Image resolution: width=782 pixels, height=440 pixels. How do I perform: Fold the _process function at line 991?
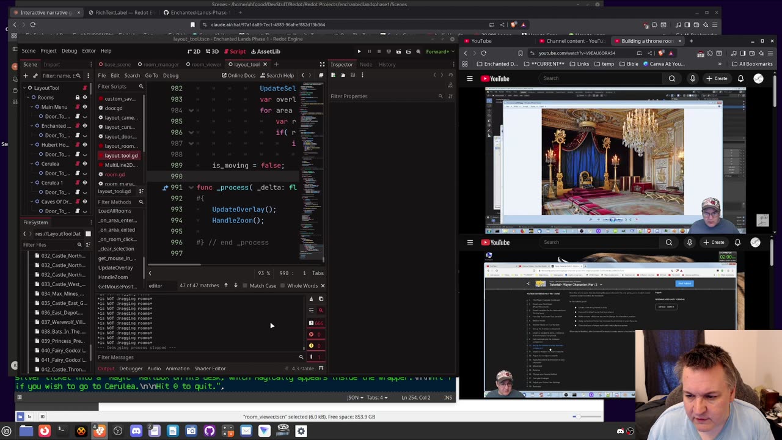tap(191, 188)
